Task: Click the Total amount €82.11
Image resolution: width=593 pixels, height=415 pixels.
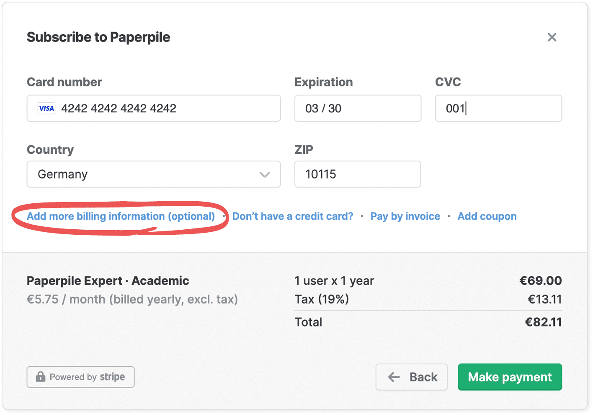Action: [x=543, y=322]
